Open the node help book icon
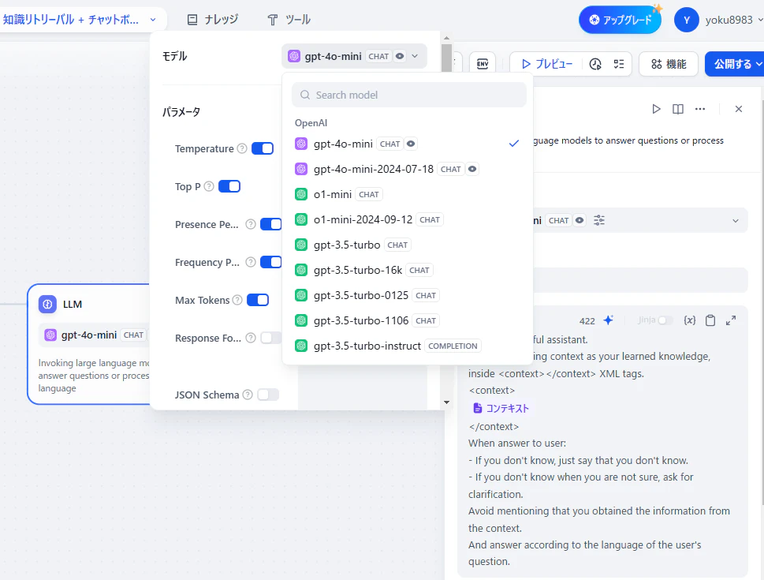 tap(678, 109)
